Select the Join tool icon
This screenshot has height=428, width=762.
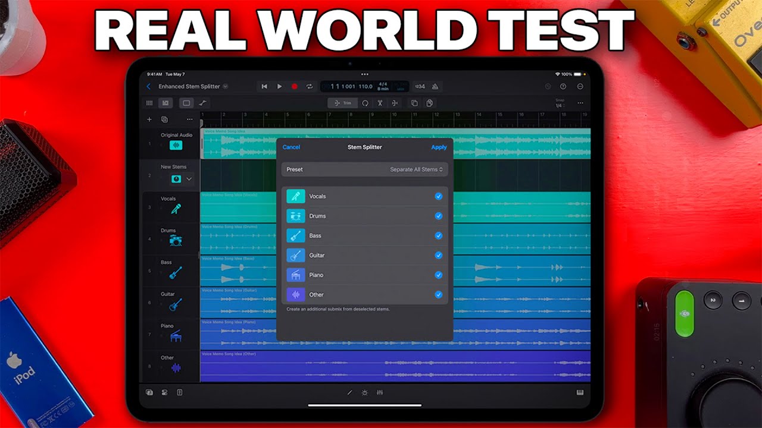394,103
